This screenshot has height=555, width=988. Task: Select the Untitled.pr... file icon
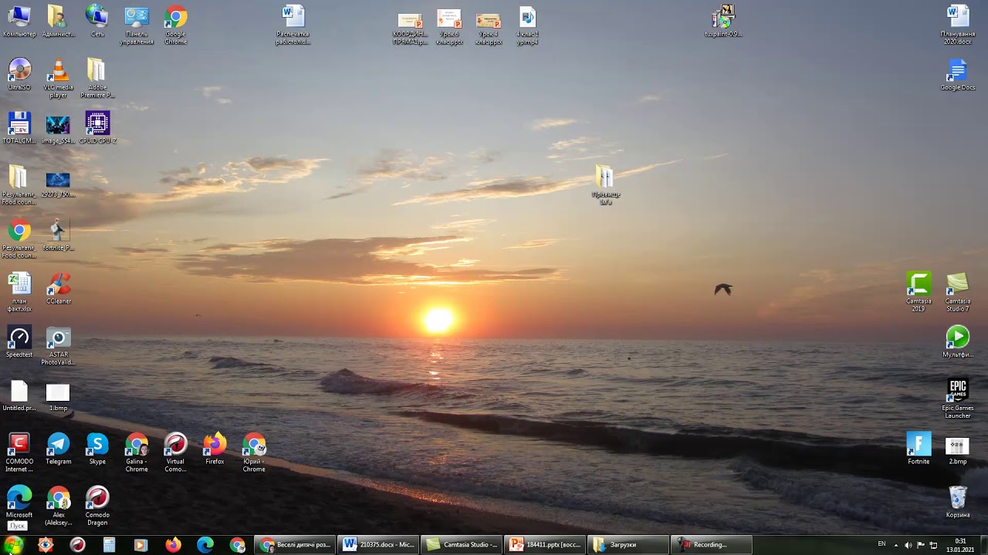click(19, 395)
